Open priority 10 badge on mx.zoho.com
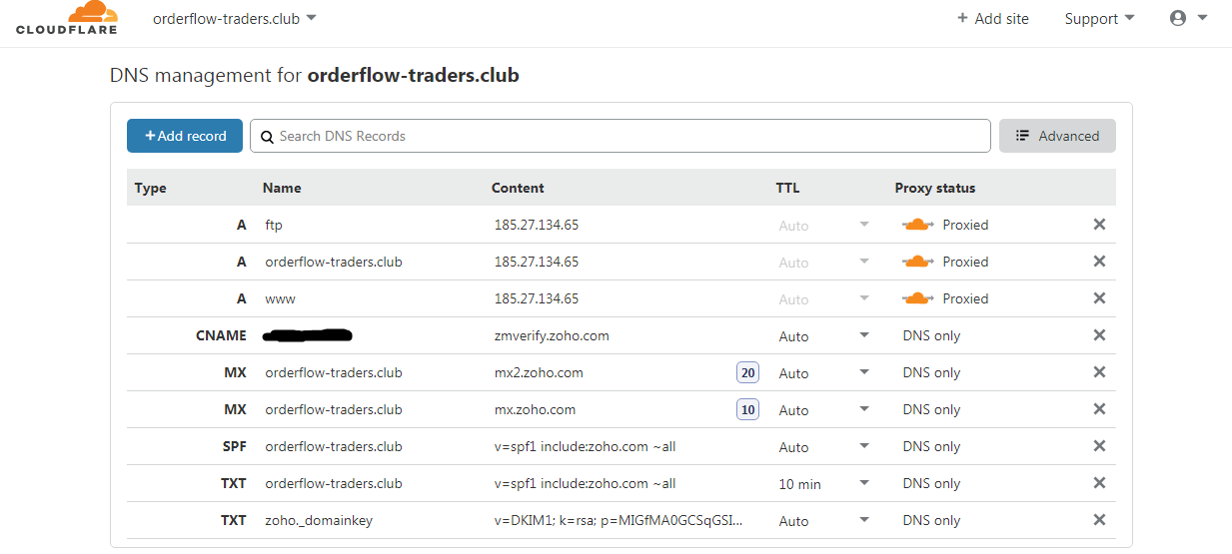This screenshot has width=1232, height=554. [747, 409]
